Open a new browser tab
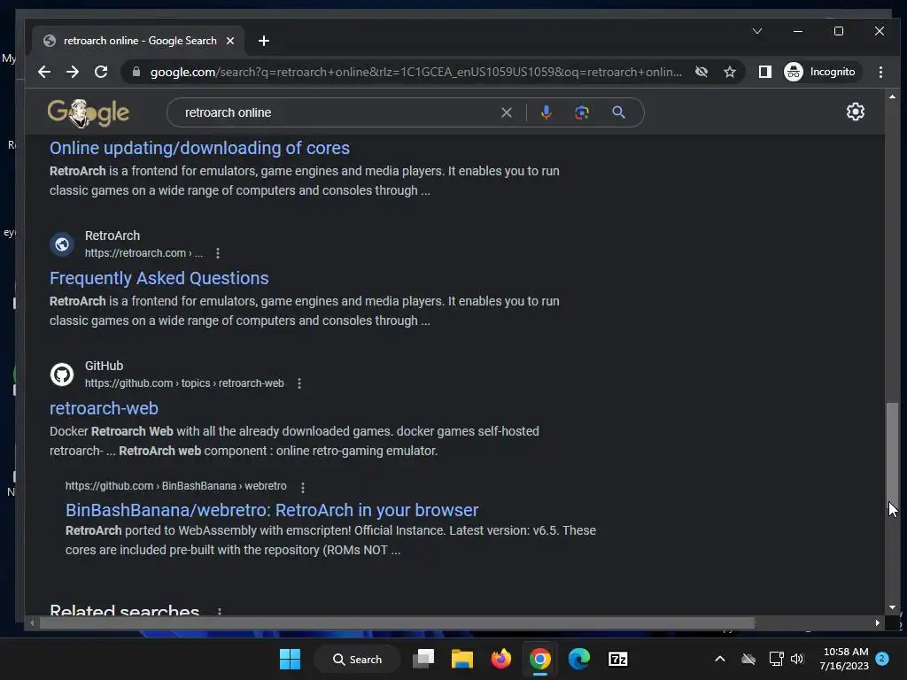907x680 pixels. [264, 41]
